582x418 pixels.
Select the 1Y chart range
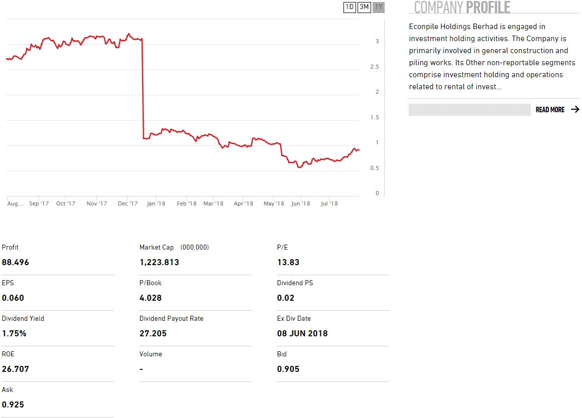tap(379, 7)
